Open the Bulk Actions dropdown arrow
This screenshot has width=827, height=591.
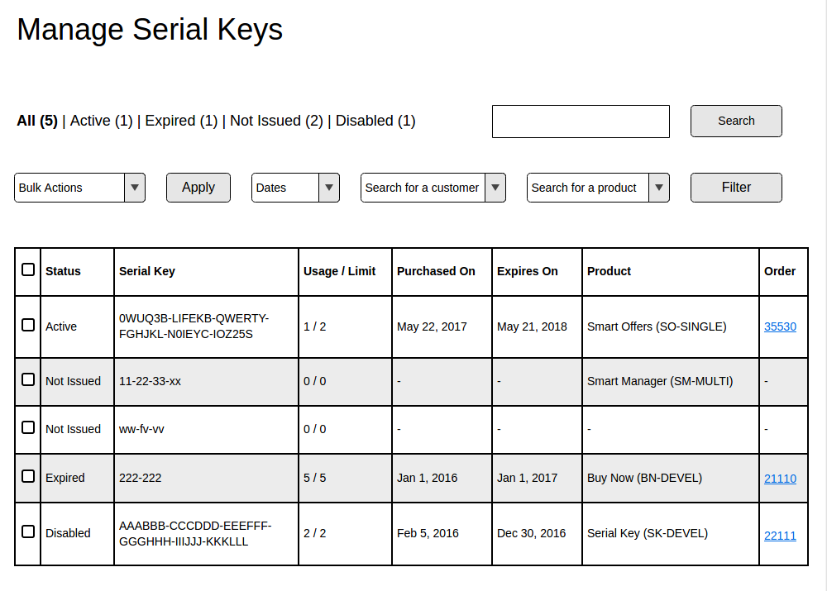(x=135, y=188)
